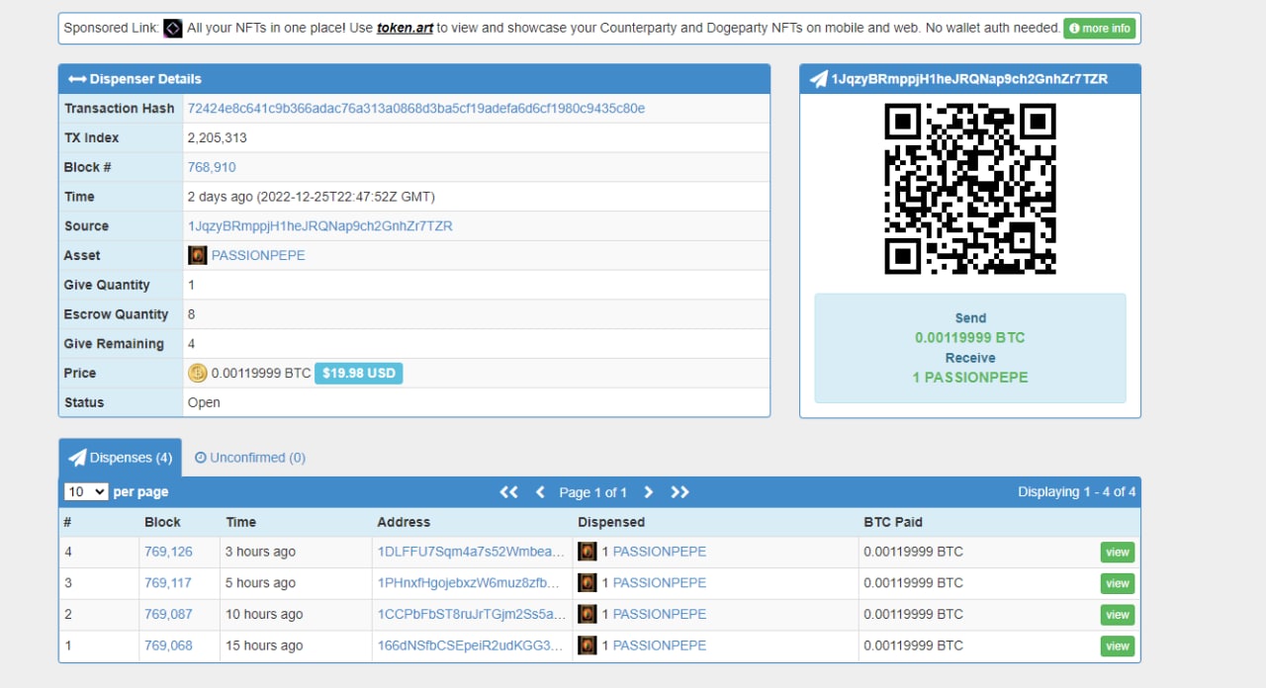The height and width of the screenshot is (688, 1266).
Task: Open the per page dropdown
Action: point(86,491)
